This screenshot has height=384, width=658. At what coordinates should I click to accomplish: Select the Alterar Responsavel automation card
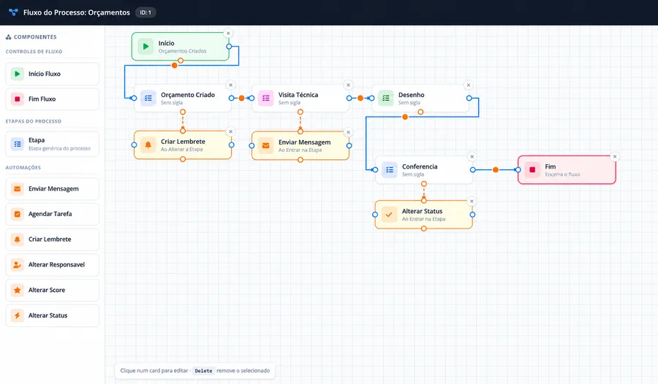[53, 265]
